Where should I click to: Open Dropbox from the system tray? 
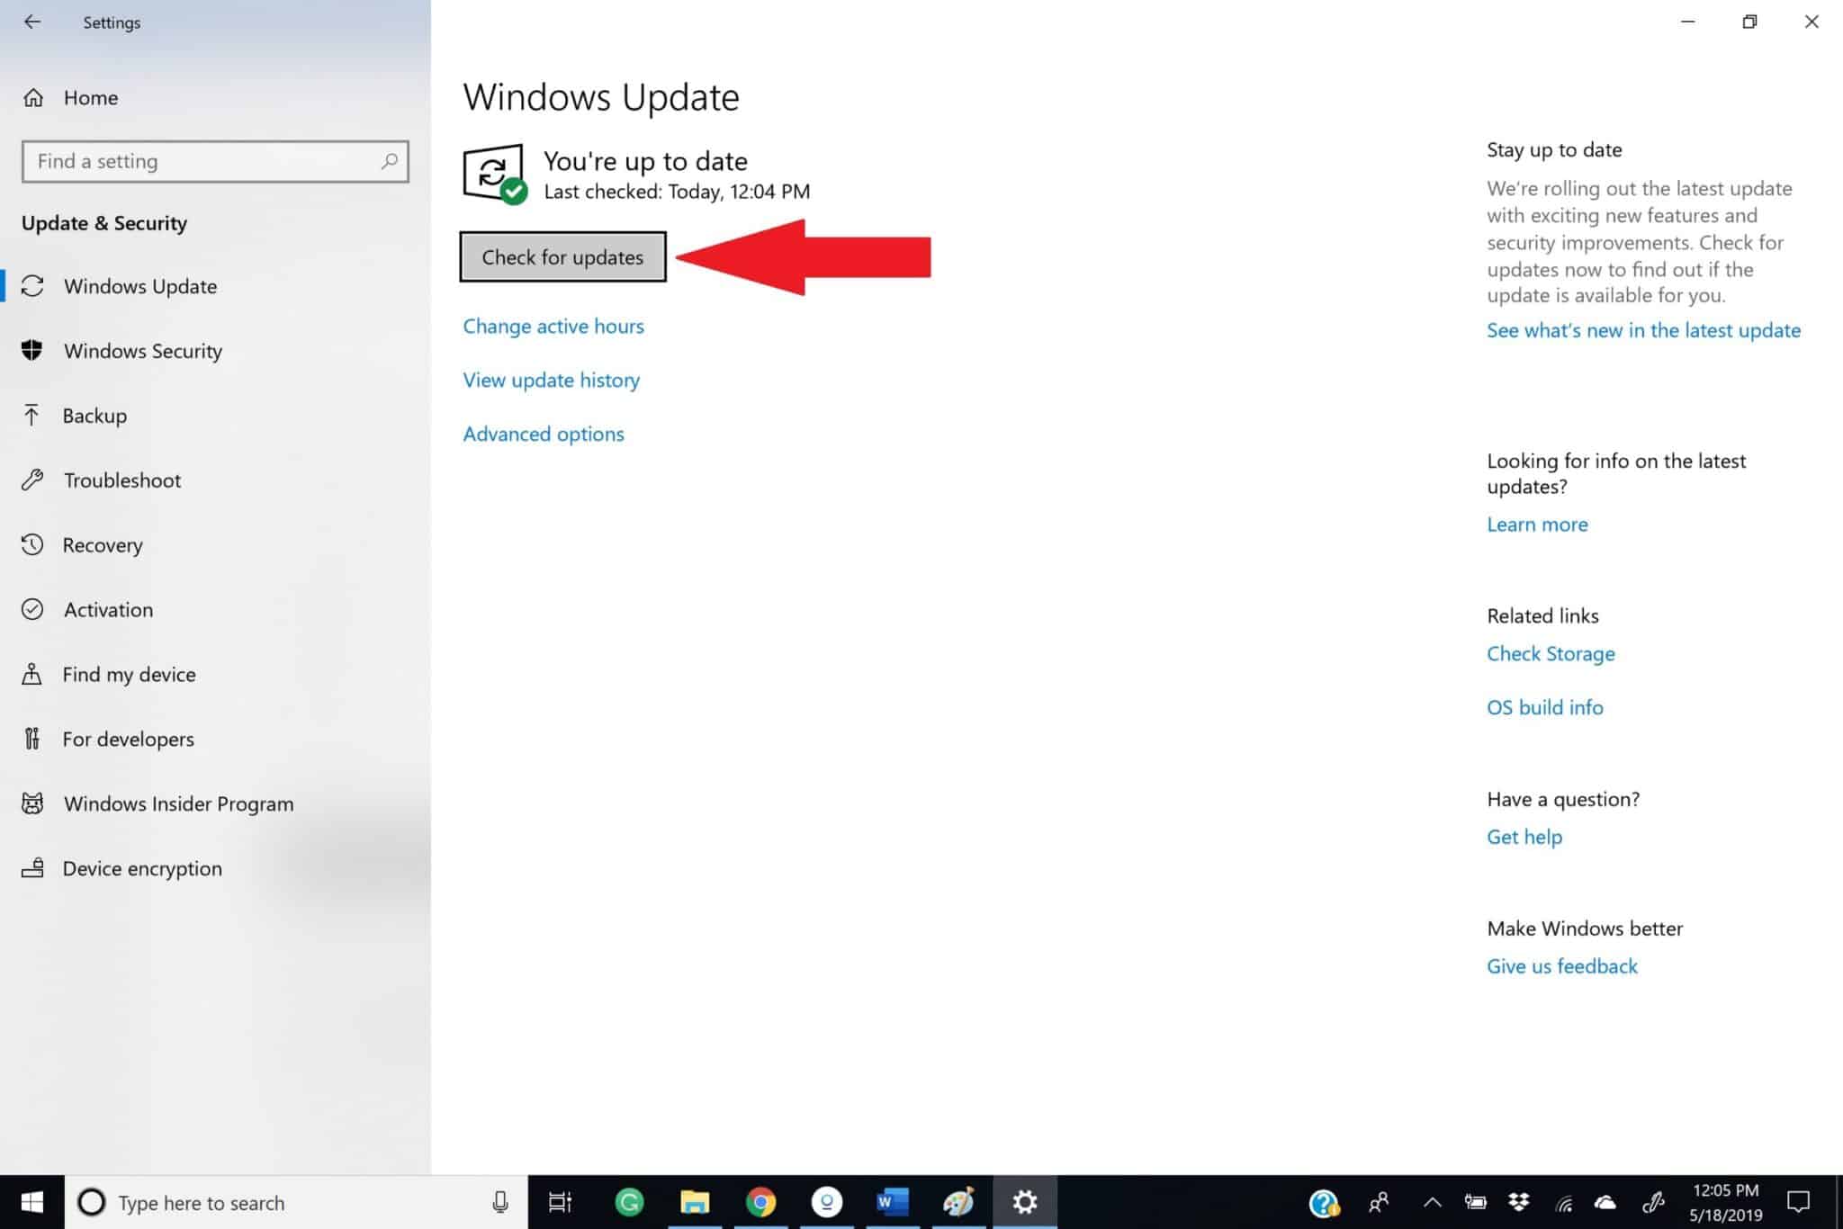(1521, 1201)
